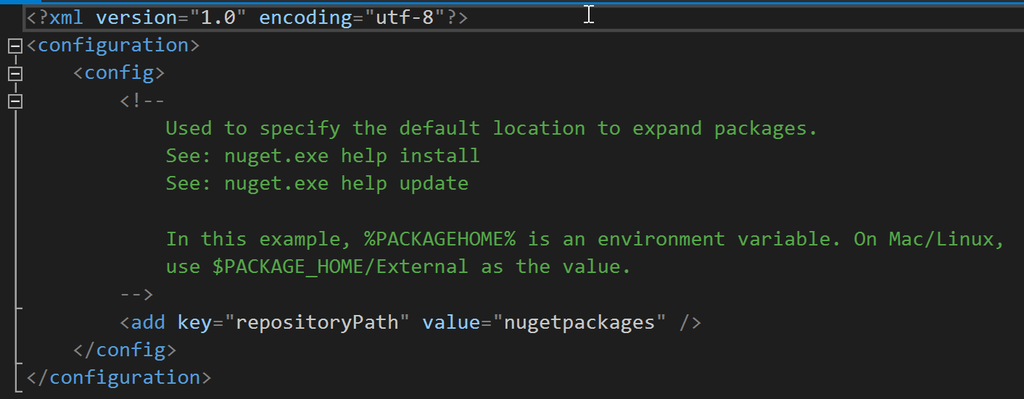Click the comment end marker
The image size is (1024, 399).
pyautogui.click(x=137, y=294)
